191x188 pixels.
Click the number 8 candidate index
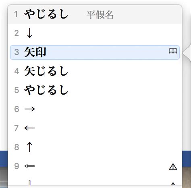pyautogui.click(x=17, y=147)
